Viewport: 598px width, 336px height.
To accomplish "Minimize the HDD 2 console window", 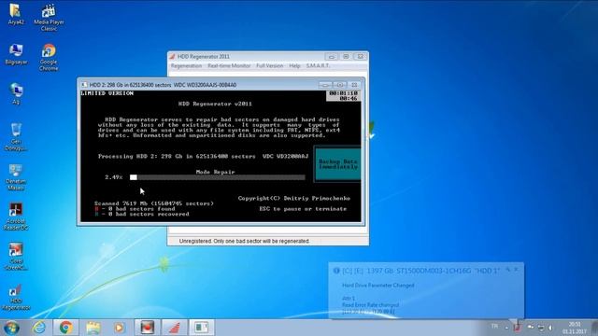I will [x=325, y=85].
